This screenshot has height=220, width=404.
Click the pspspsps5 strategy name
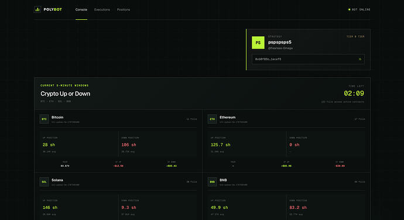(x=280, y=42)
